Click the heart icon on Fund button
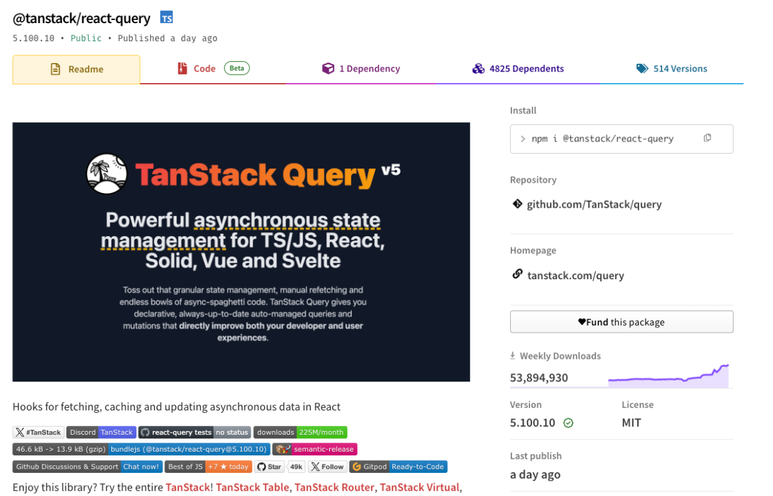The image size is (773, 496). point(582,322)
